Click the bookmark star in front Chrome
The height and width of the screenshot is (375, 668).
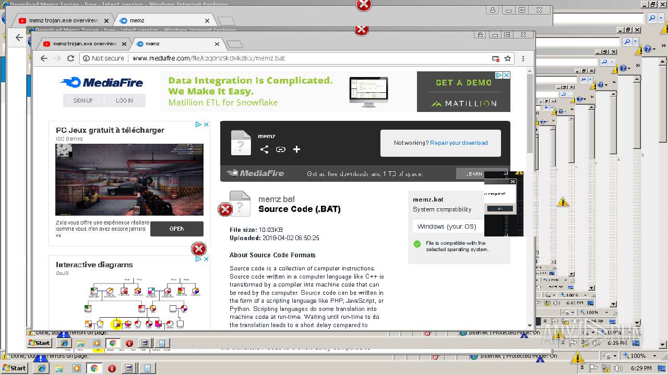click(507, 58)
